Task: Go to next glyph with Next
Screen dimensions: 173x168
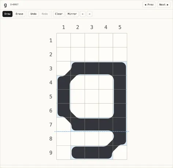Action: coord(164,5)
